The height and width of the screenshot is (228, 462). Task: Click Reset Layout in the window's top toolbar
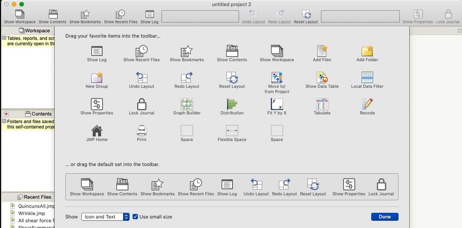pos(306,17)
